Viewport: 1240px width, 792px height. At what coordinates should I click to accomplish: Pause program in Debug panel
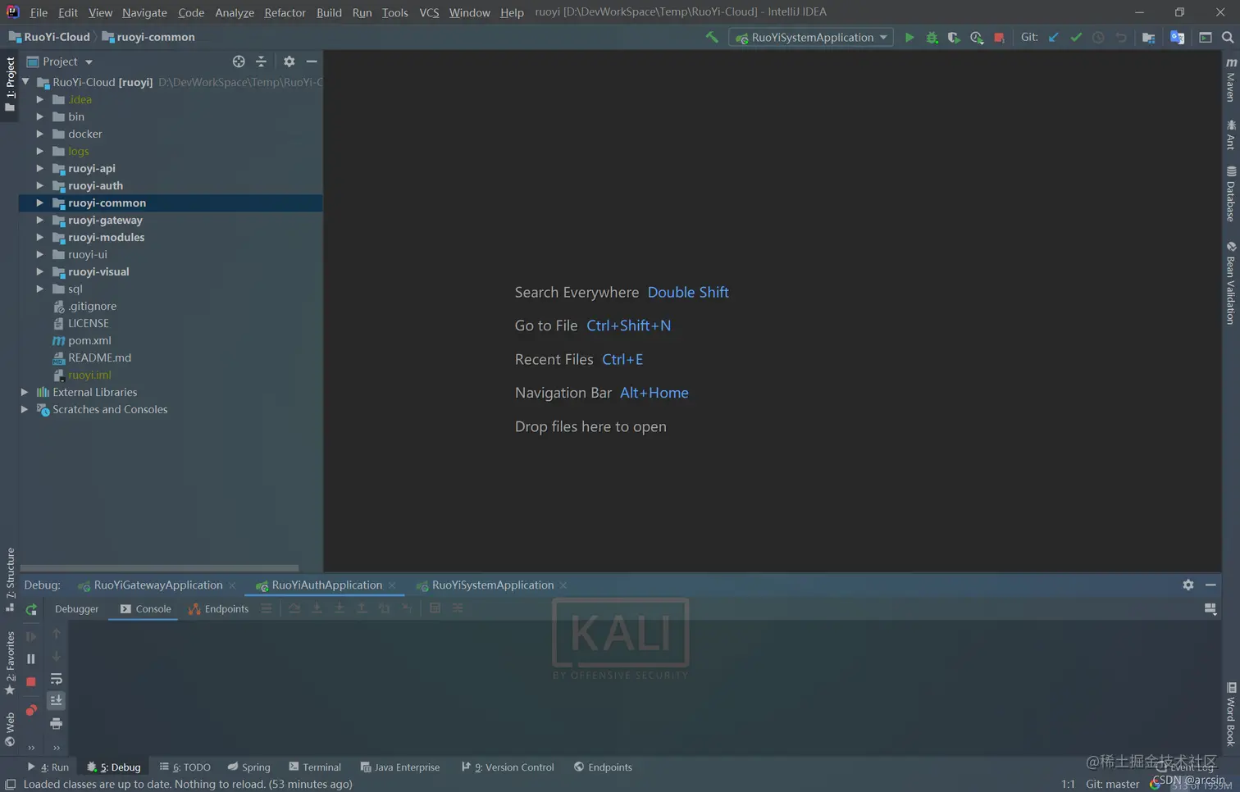point(31,659)
